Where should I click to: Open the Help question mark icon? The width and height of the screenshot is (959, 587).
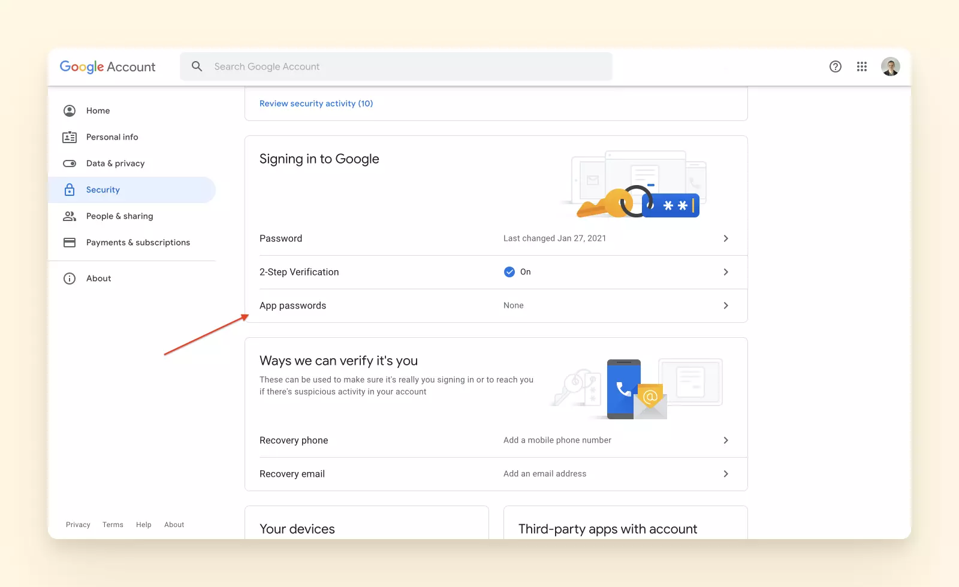[x=836, y=66]
